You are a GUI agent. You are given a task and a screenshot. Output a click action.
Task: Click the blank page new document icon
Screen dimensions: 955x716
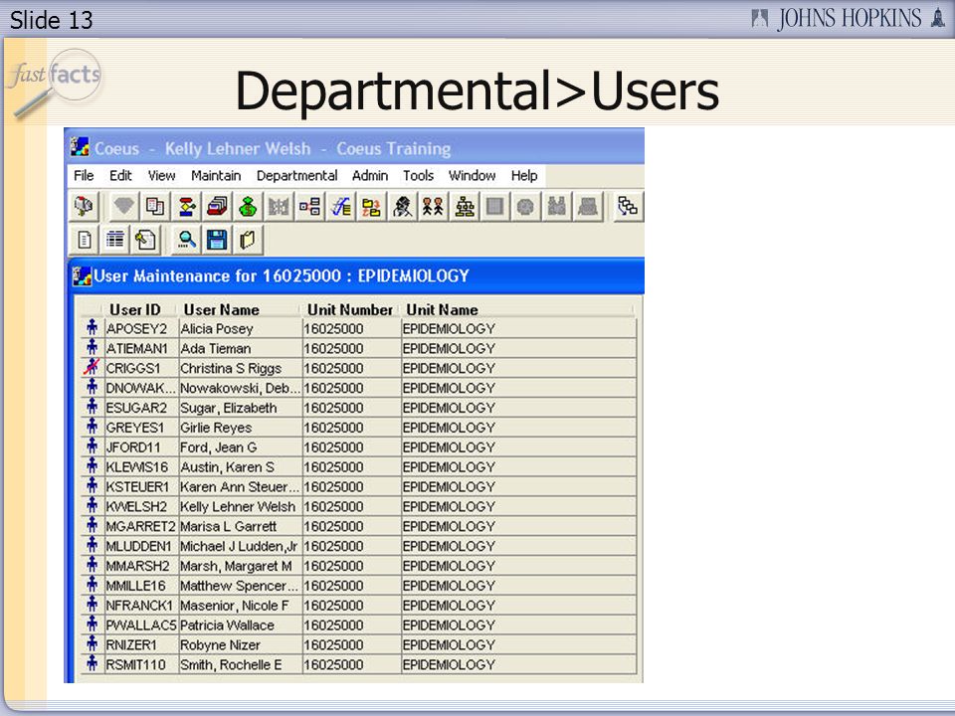(84, 240)
